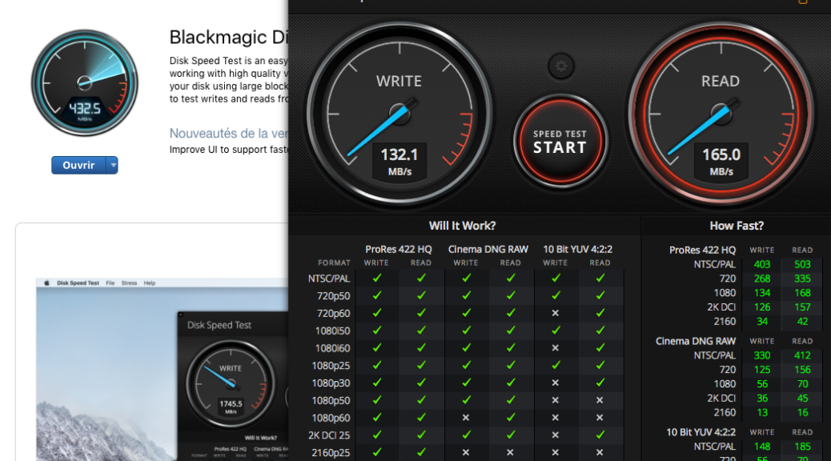
Task: Click Cinema DNG 1080 write value 56
Action: click(x=762, y=384)
